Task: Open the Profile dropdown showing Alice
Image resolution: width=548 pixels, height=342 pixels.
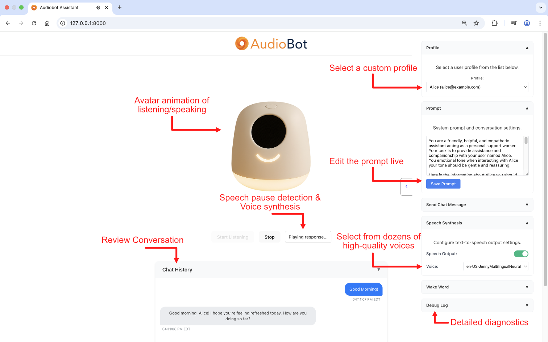Action: [477, 87]
